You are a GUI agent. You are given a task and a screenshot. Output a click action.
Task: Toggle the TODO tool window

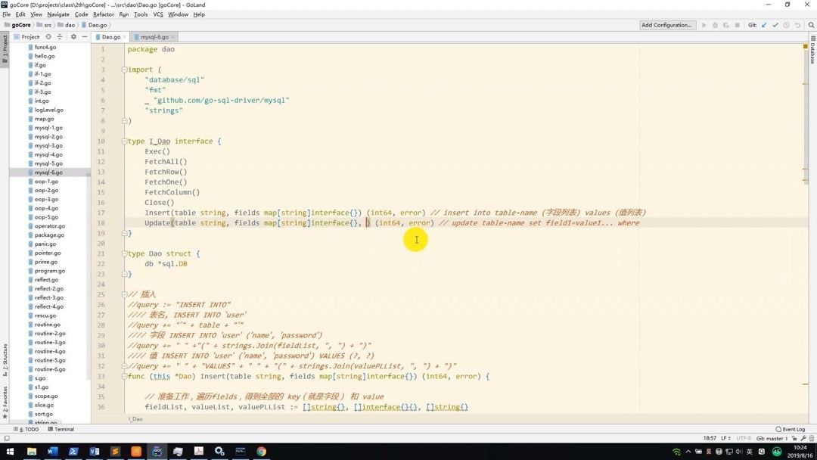tap(29, 429)
